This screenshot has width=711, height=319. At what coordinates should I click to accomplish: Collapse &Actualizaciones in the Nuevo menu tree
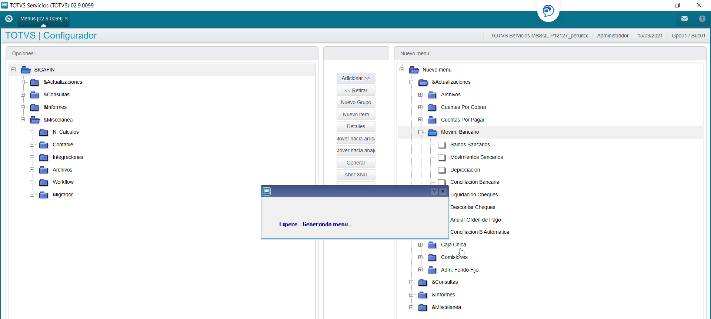(411, 82)
